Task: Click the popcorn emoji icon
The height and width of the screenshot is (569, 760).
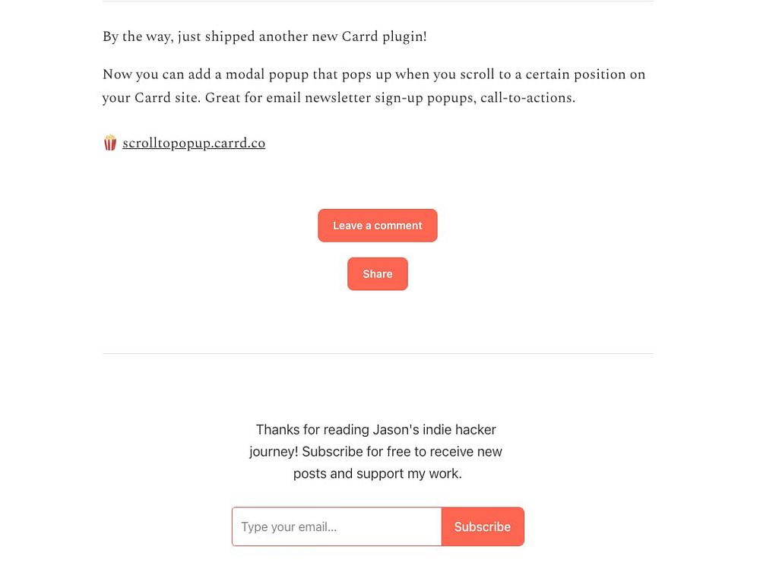Action: pos(110,143)
